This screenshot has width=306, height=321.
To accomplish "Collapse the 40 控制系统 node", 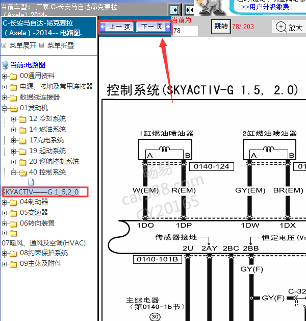I will coord(13,172).
